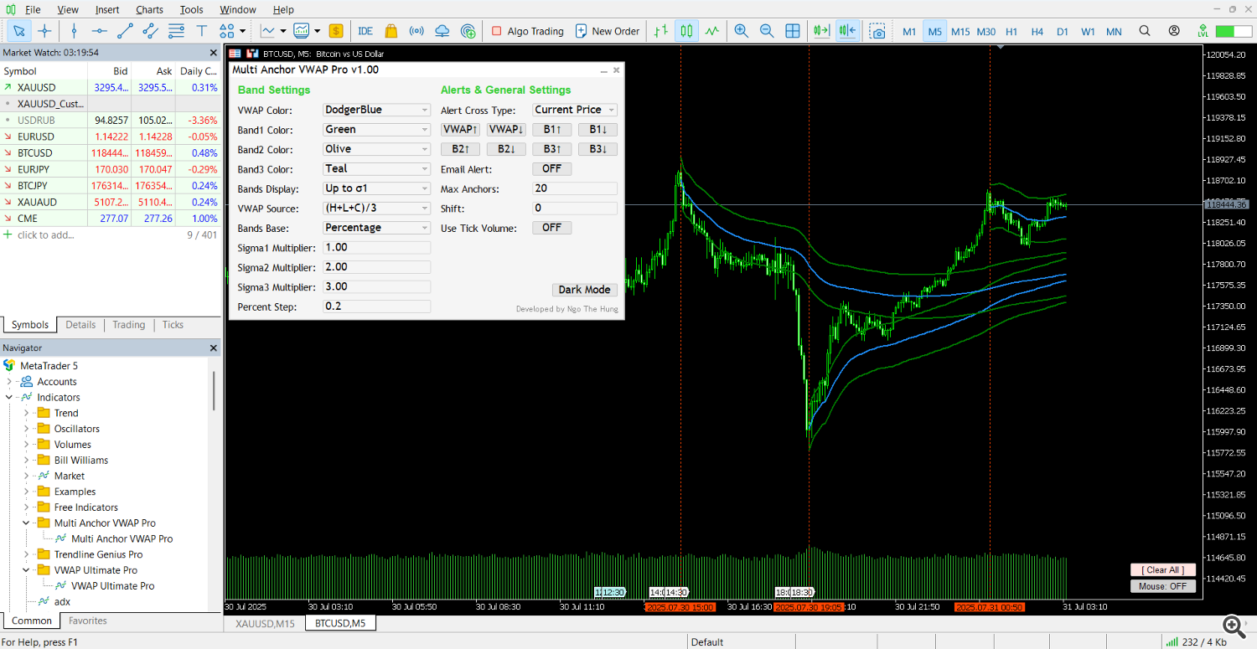Take a chart screenshot
The width and height of the screenshot is (1257, 649).
[877, 31]
